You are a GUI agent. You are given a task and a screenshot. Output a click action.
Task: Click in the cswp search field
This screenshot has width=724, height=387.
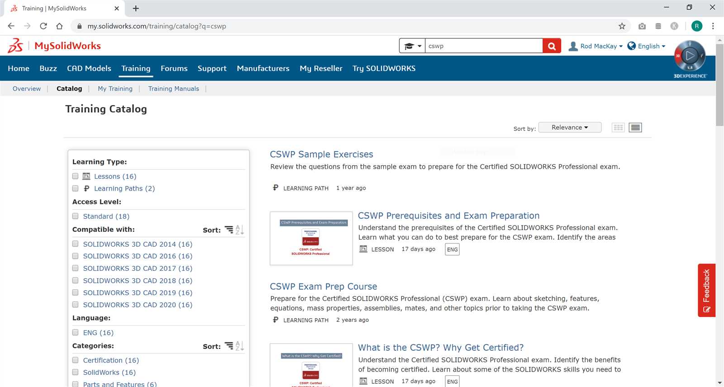[483, 46]
